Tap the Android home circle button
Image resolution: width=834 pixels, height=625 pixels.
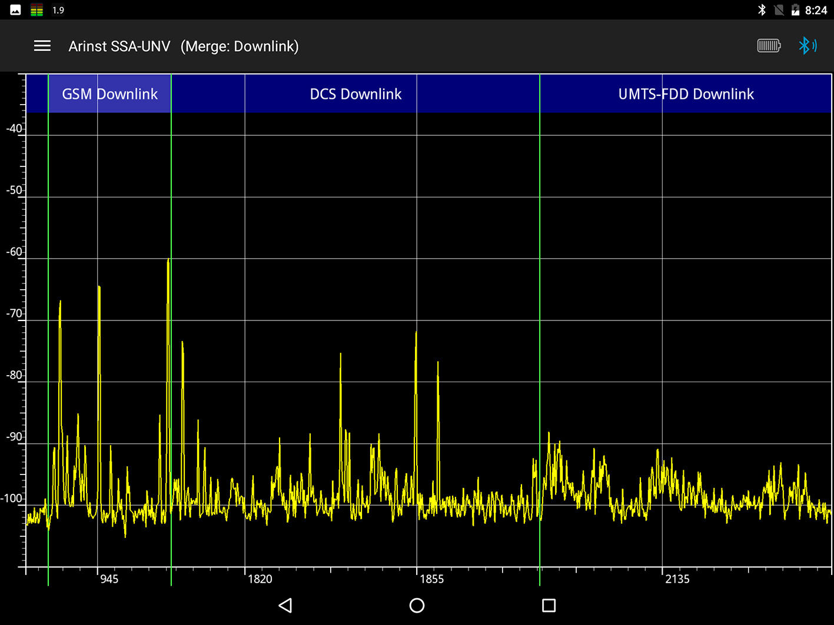[x=417, y=605]
